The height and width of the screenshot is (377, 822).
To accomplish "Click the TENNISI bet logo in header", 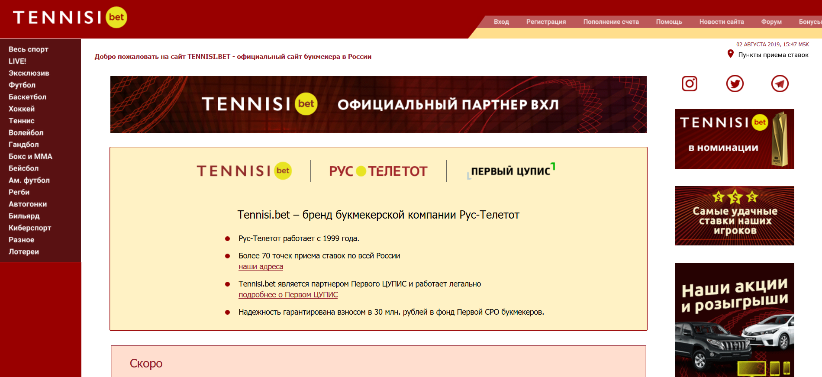I will coord(70,18).
